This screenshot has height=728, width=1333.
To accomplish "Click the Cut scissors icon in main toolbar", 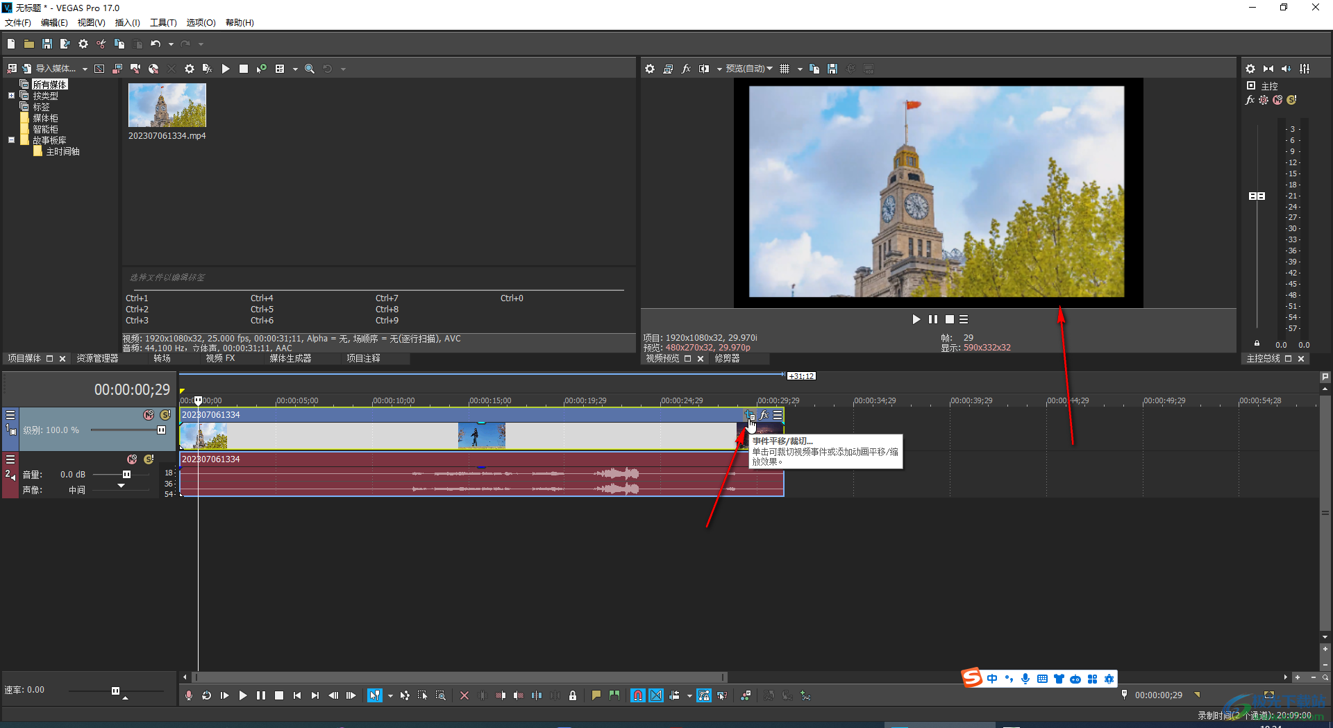I will tap(101, 44).
